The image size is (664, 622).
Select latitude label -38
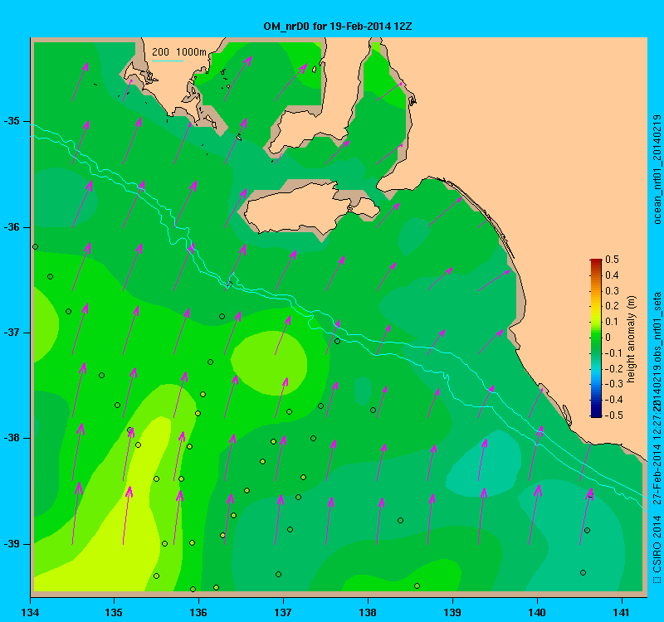[12, 438]
